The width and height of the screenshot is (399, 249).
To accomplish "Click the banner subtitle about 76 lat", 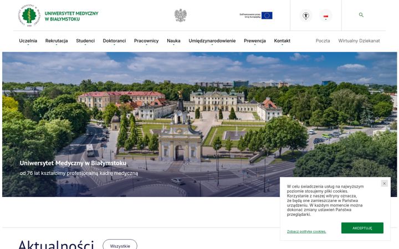I will coord(79,173).
